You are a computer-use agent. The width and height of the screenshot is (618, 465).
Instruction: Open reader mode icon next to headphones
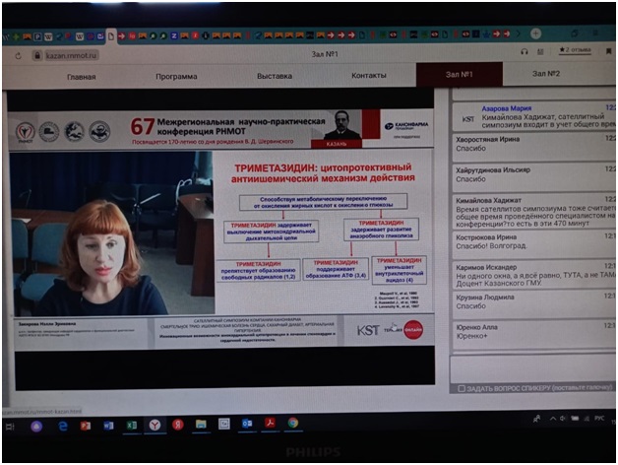pyautogui.click(x=541, y=51)
